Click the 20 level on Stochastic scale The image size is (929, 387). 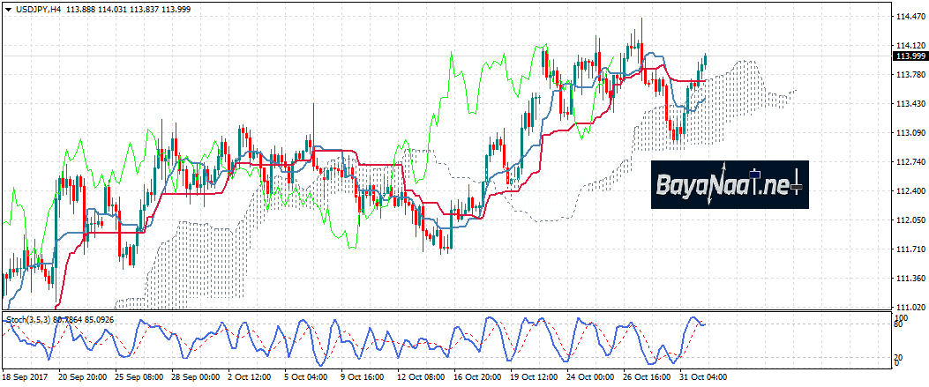pos(899,357)
